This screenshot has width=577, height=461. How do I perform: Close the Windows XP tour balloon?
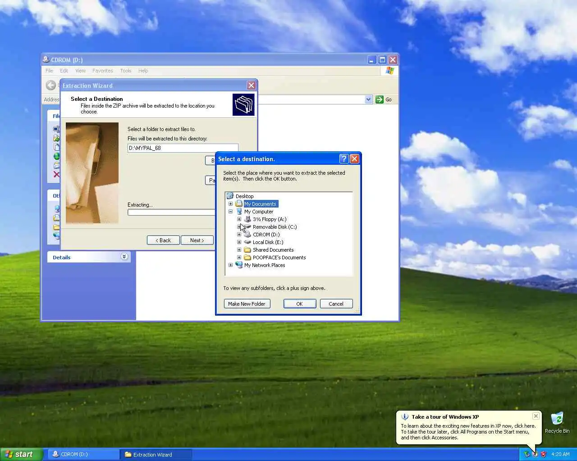tap(536, 416)
